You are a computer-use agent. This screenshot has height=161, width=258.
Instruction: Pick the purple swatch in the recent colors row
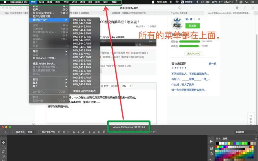click(x=234, y=143)
